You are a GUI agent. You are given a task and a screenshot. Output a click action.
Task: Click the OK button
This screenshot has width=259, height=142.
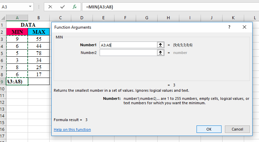(x=209, y=129)
